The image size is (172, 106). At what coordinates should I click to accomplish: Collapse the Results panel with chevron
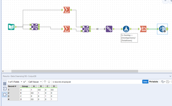[170, 76]
